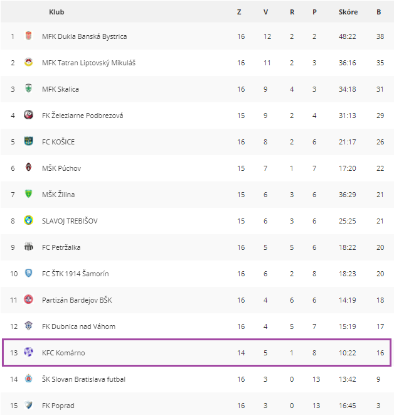Click the MFK Skalica green crest icon

point(28,89)
